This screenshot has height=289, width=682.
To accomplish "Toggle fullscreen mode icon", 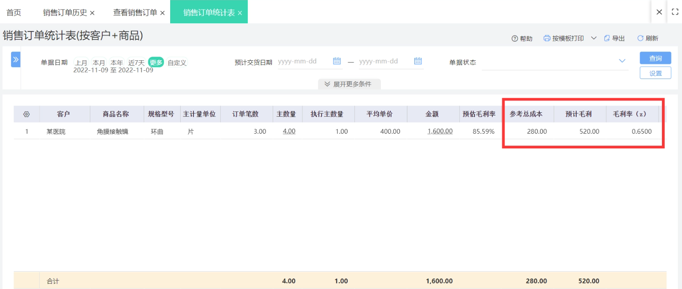I will [675, 12].
